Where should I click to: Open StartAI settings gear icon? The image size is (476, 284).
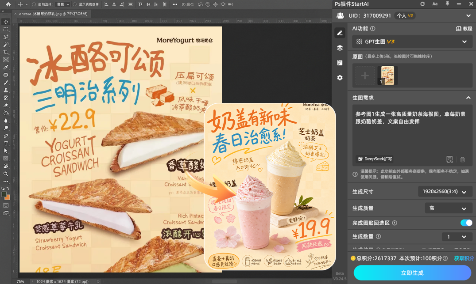point(340,77)
